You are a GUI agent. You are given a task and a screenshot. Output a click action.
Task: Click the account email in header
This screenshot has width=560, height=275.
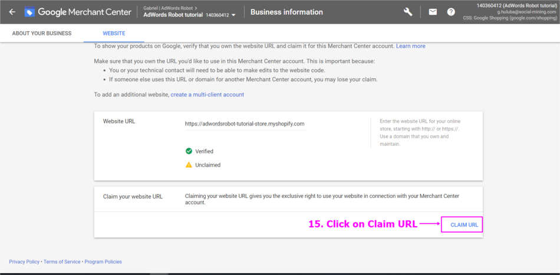coord(526,12)
